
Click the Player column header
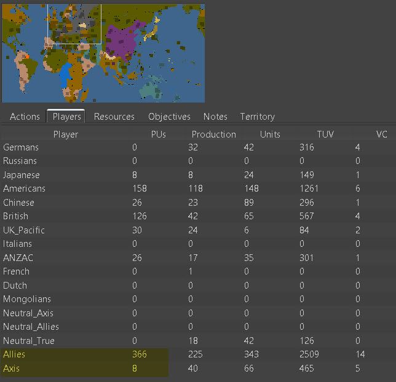point(65,134)
